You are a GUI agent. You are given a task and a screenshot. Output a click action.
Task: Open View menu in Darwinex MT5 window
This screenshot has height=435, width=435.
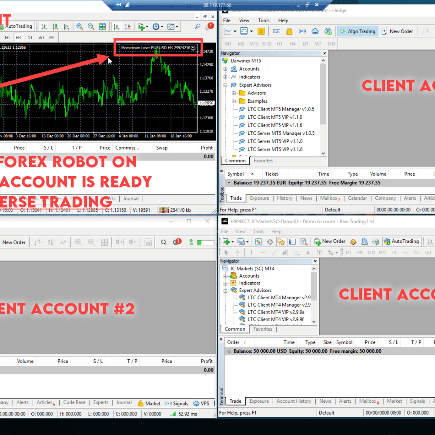pyautogui.click(x=244, y=20)
